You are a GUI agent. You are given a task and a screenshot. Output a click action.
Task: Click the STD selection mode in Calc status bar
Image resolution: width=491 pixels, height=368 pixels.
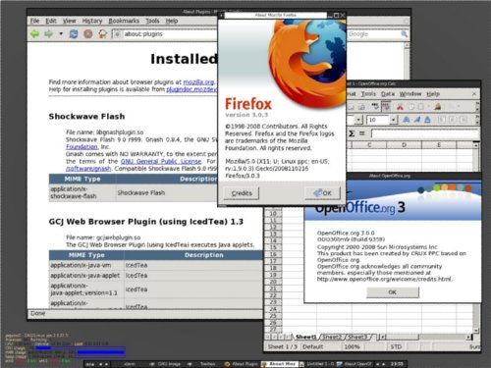pyautogui.click(x=396, y=346)
